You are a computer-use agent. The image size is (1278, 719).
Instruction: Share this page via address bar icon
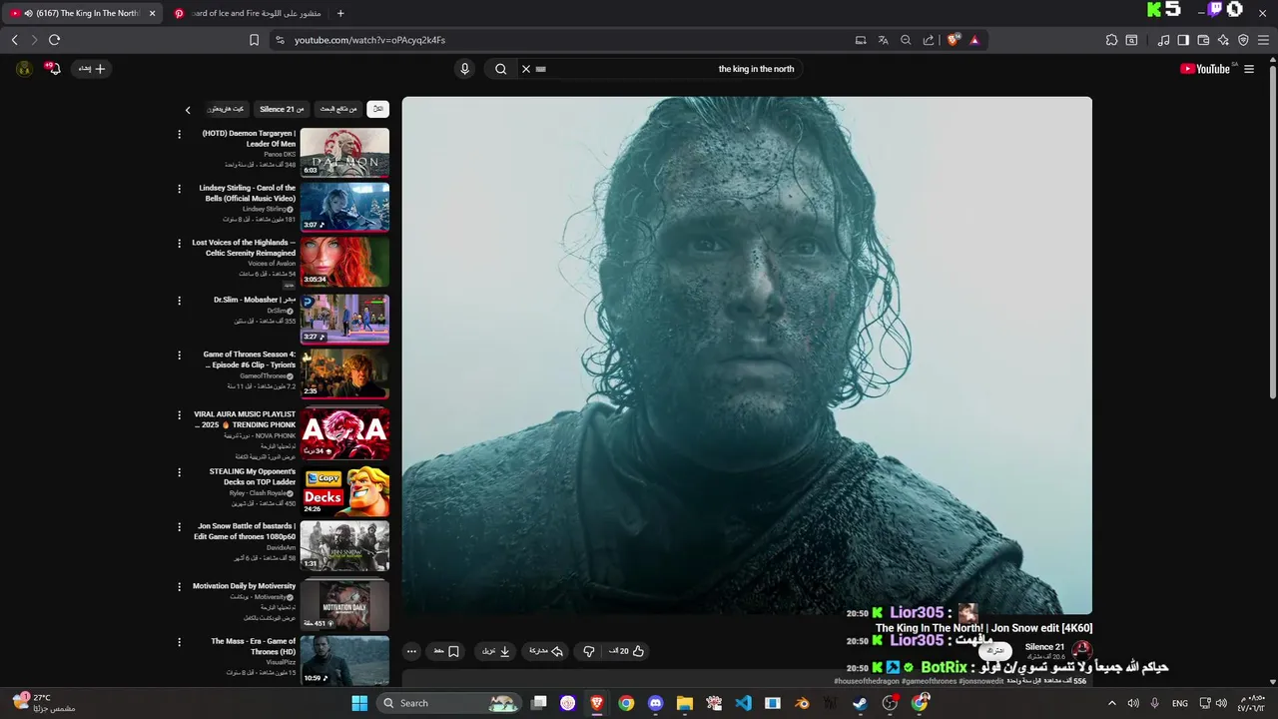pyautogui.click(x=929, y=40)
